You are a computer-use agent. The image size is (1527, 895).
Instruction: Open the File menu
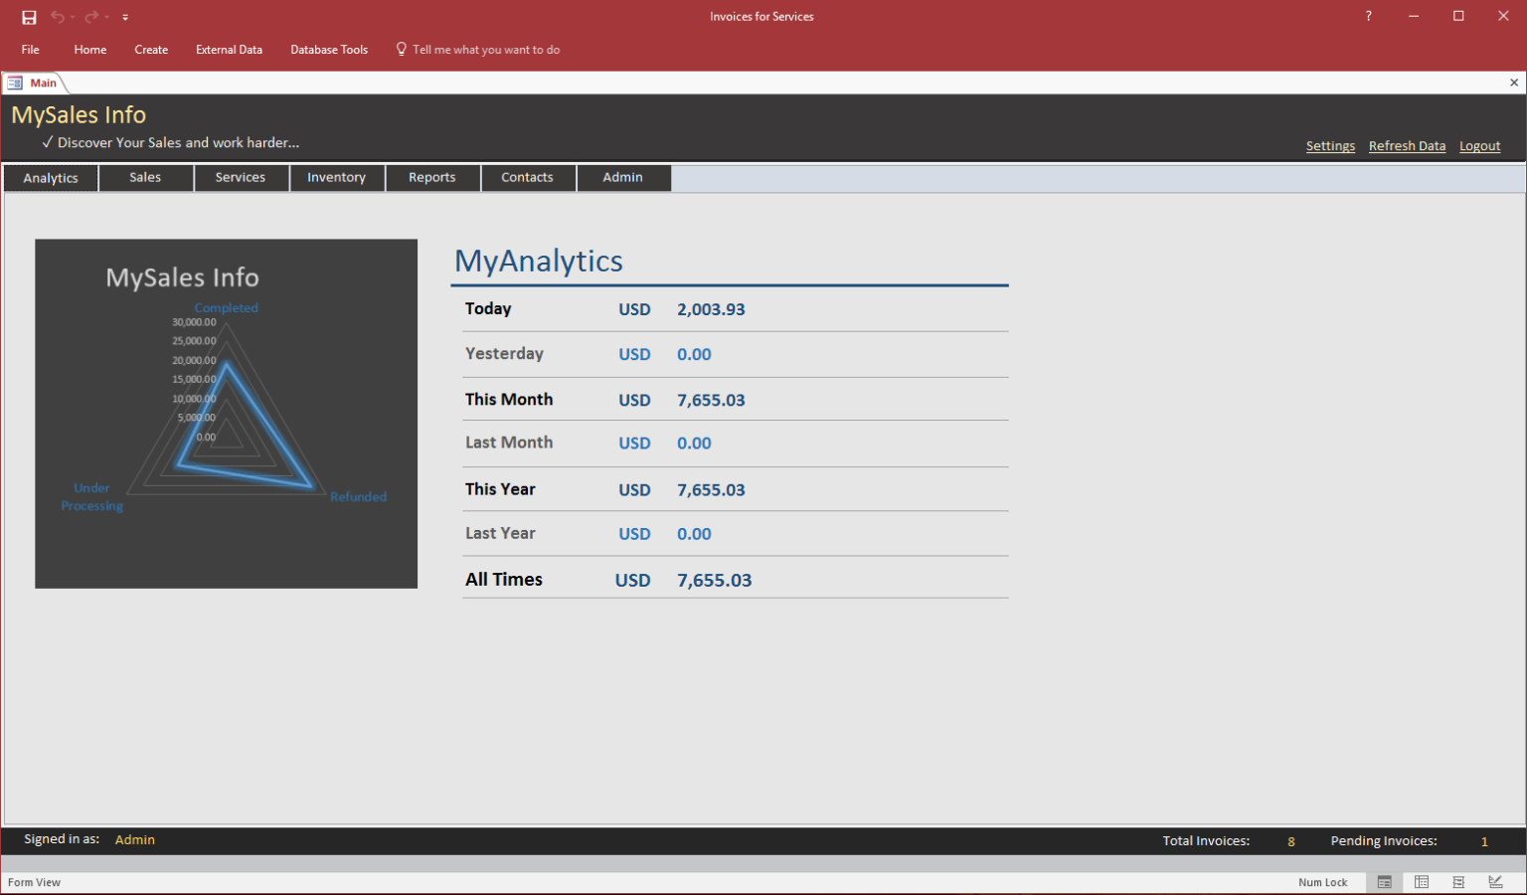pyautogui.click(x=31, y=49)
